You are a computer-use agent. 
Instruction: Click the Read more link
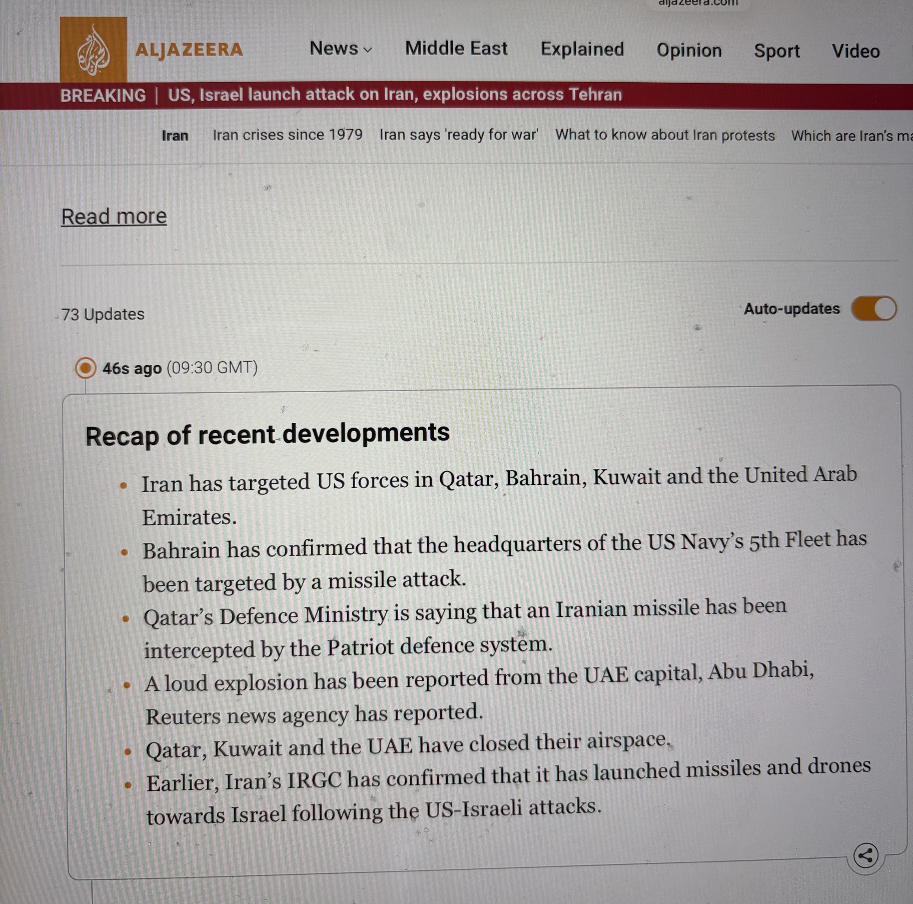(114, 217)
